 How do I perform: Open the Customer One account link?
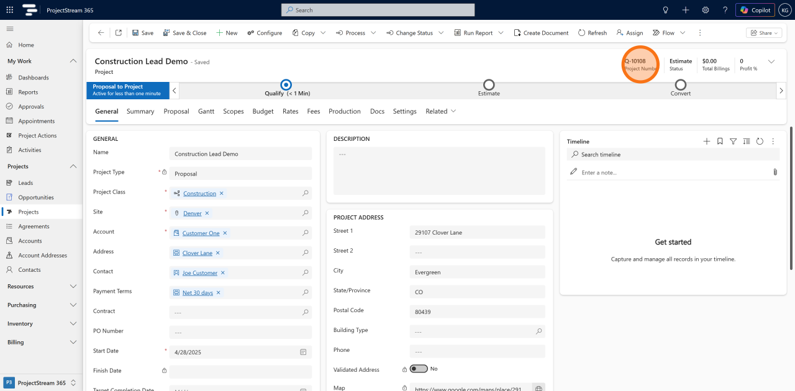pyautogui.click(x=201, y=233)
